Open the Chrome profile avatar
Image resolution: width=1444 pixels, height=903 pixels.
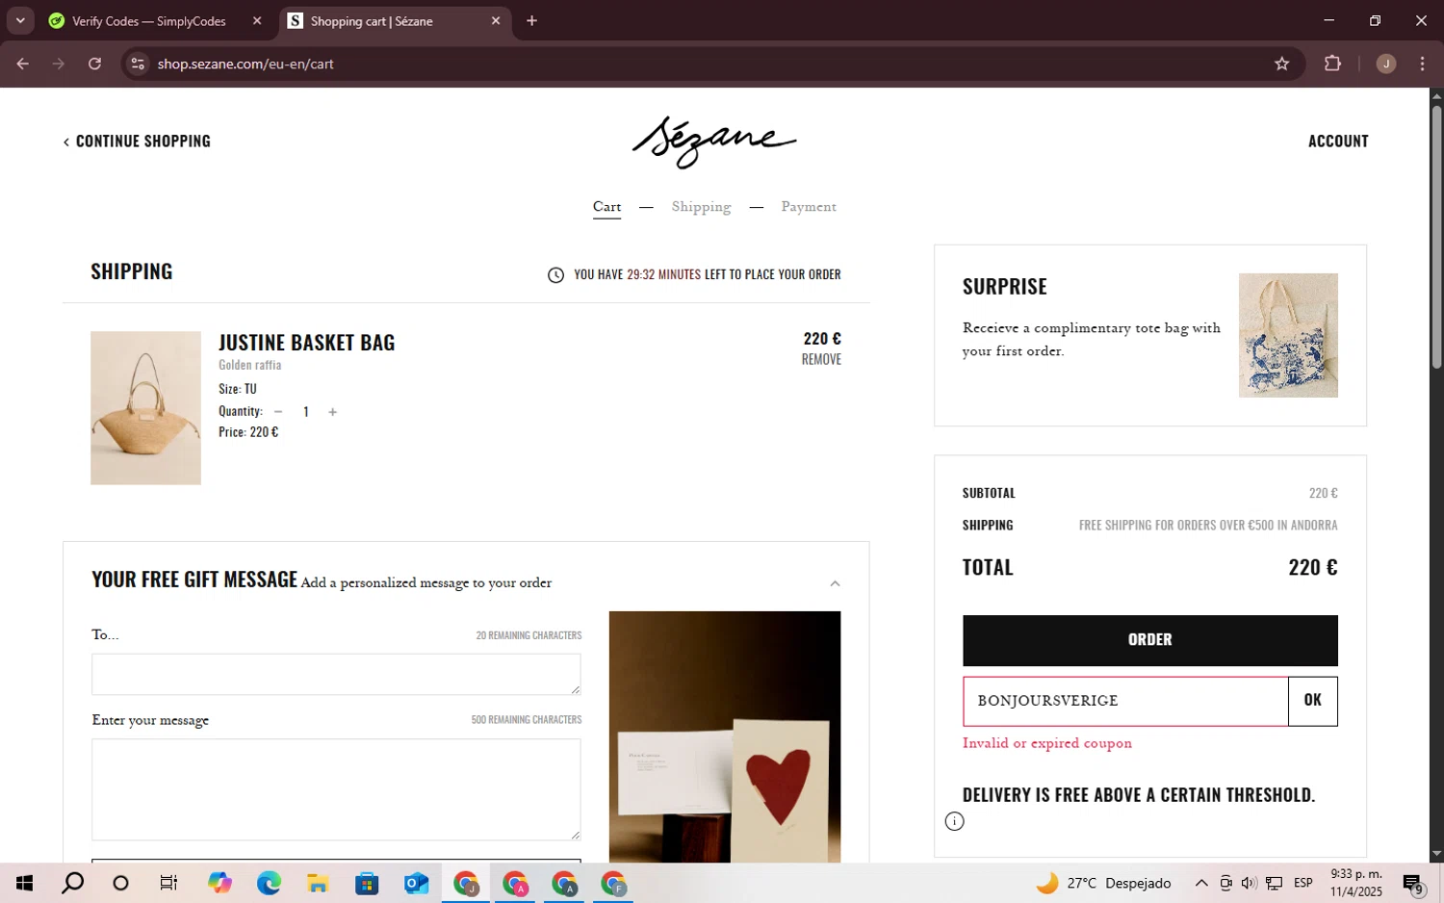coord(1386,64)
